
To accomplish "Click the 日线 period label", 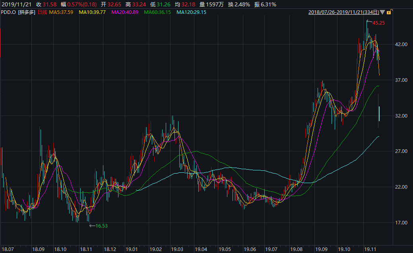I will pyautogui.click(x=42, y=13).
